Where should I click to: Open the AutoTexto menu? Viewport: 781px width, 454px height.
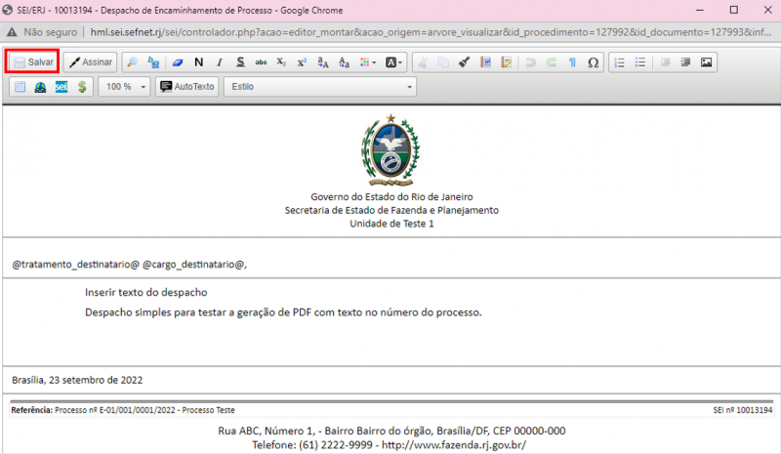(186, 87)
